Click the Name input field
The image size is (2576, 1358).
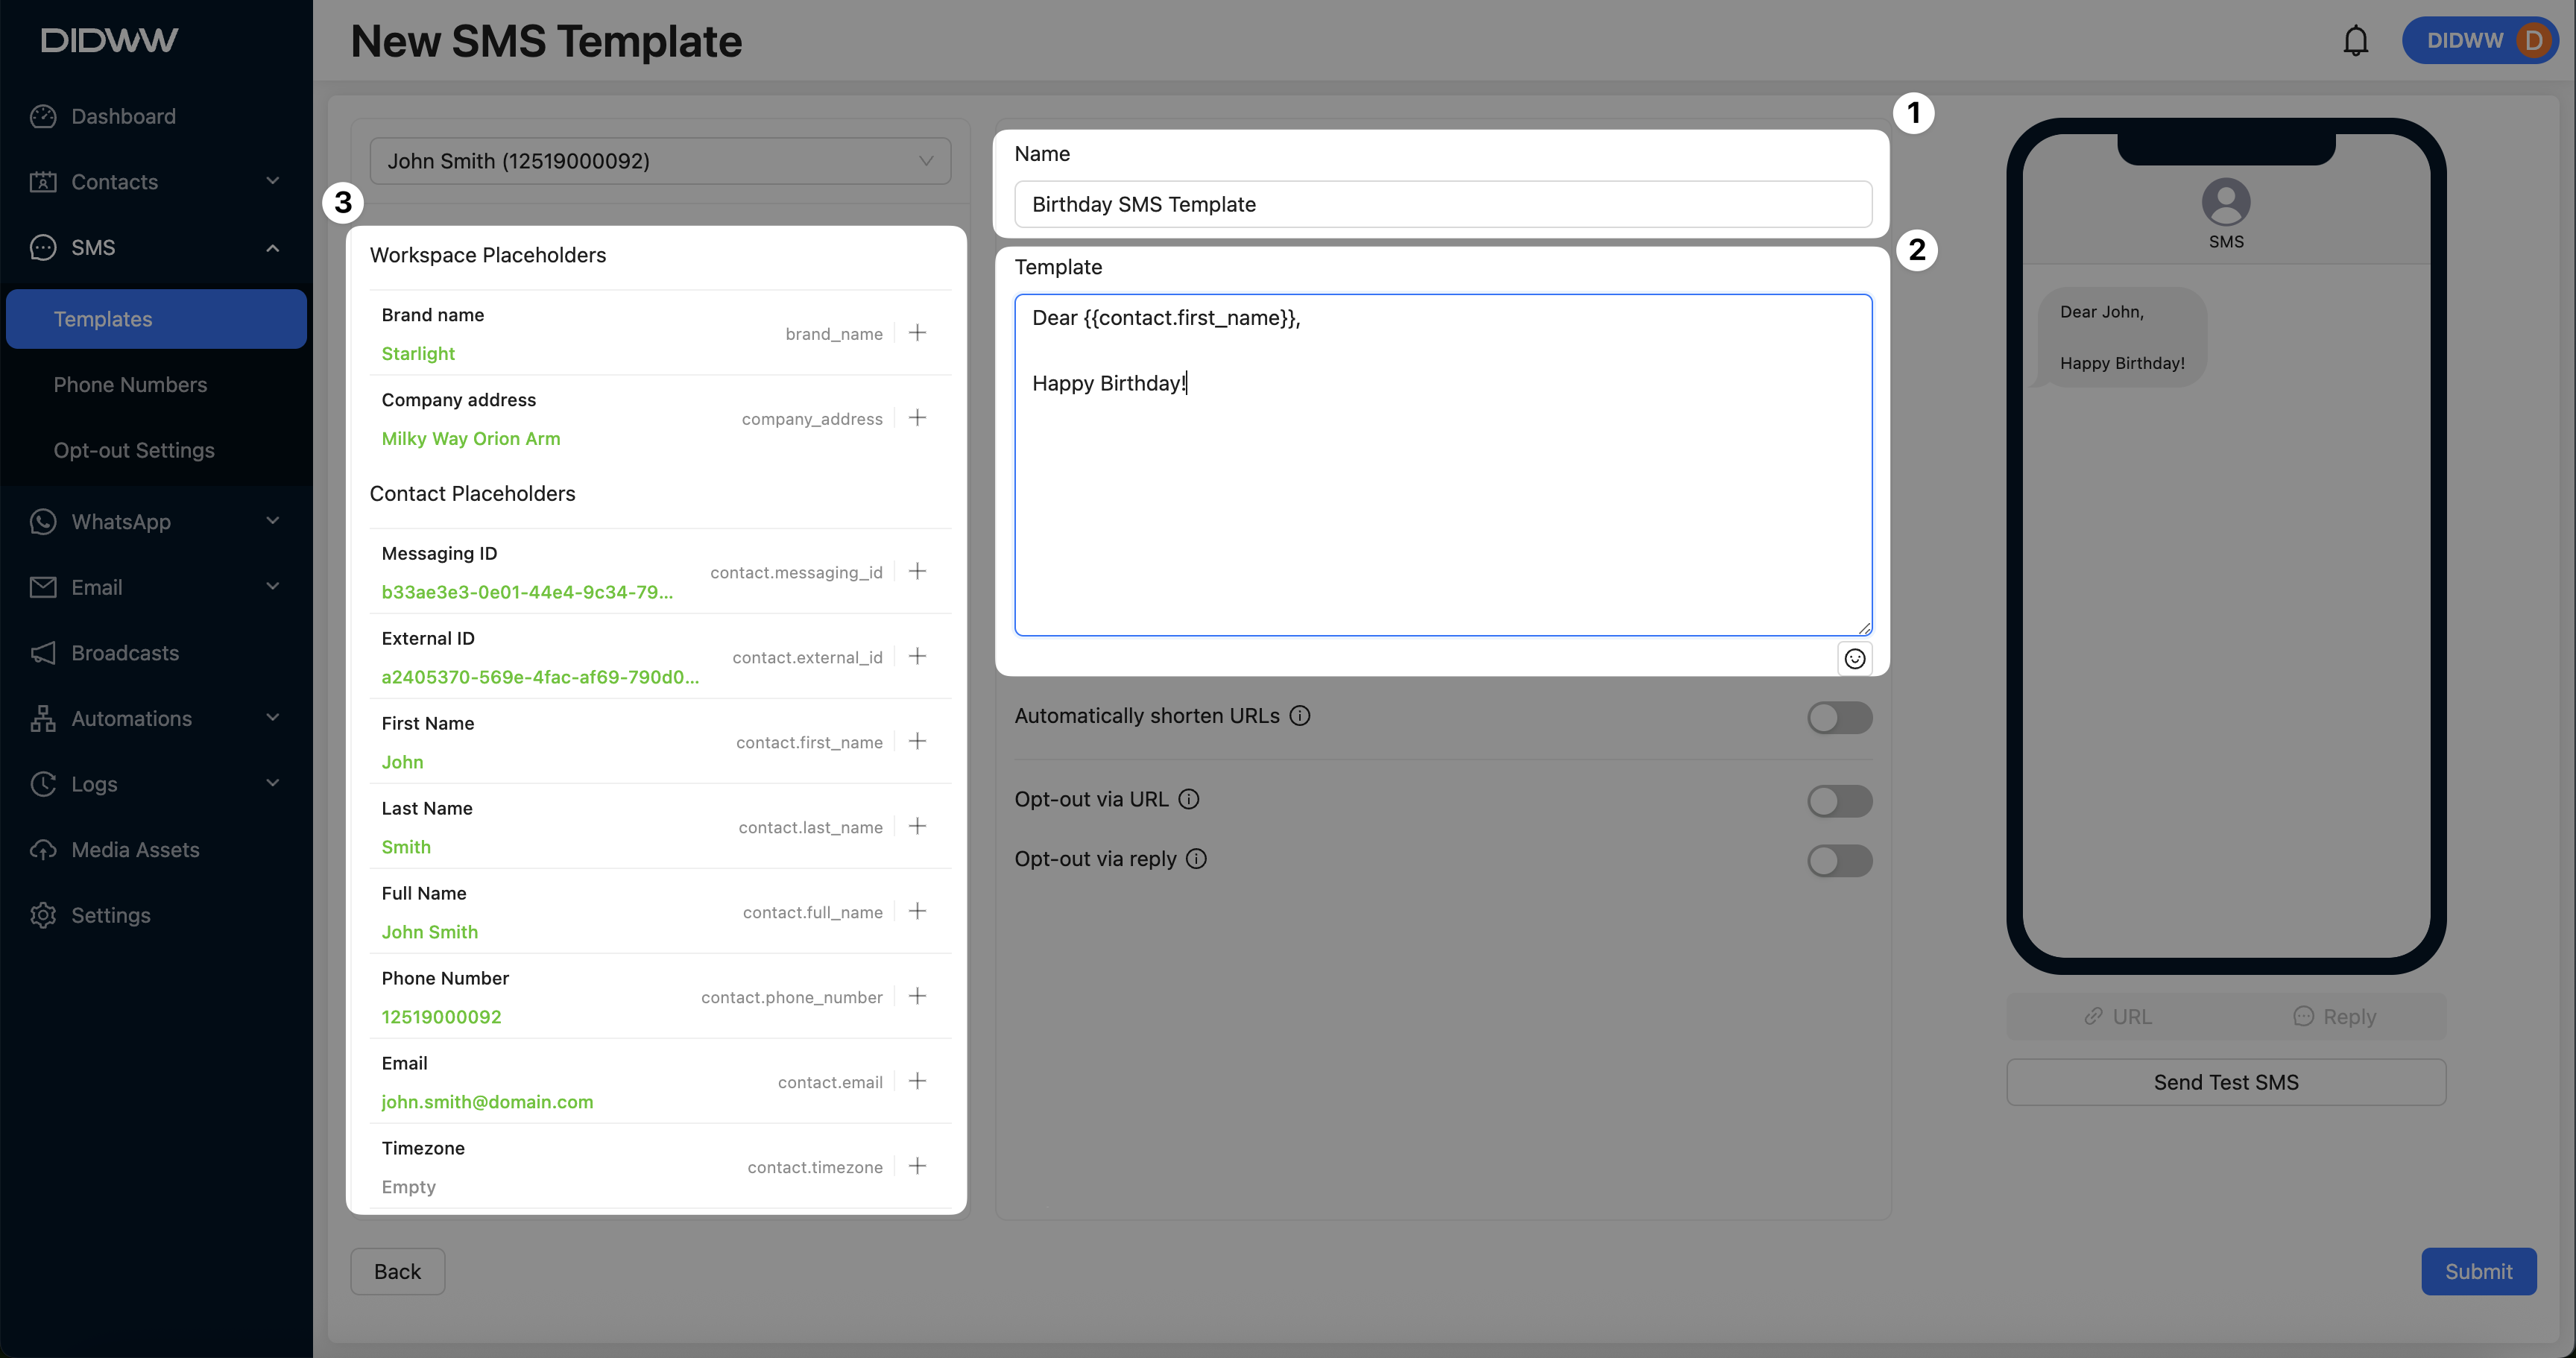[1441, 204]
